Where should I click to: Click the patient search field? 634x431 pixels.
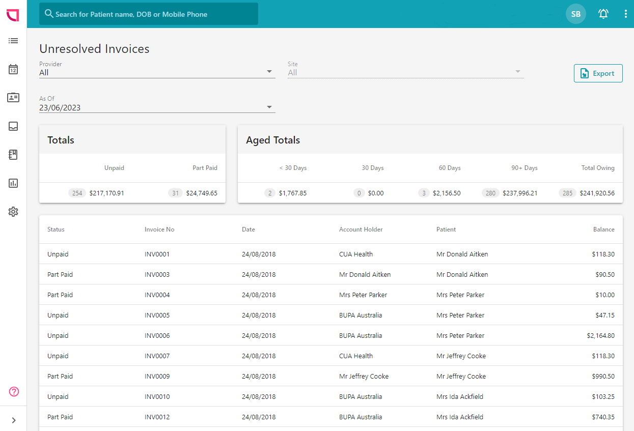pyautogui.click(x=149, y=14)
